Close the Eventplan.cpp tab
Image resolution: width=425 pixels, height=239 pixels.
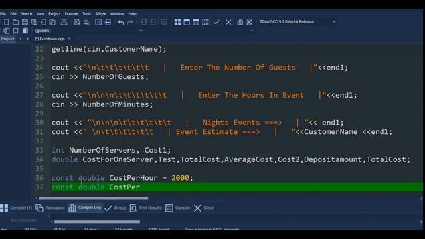tap(69, 39)
